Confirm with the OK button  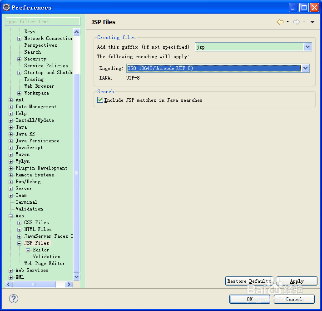pyautogui.click(x=249, y=299)
